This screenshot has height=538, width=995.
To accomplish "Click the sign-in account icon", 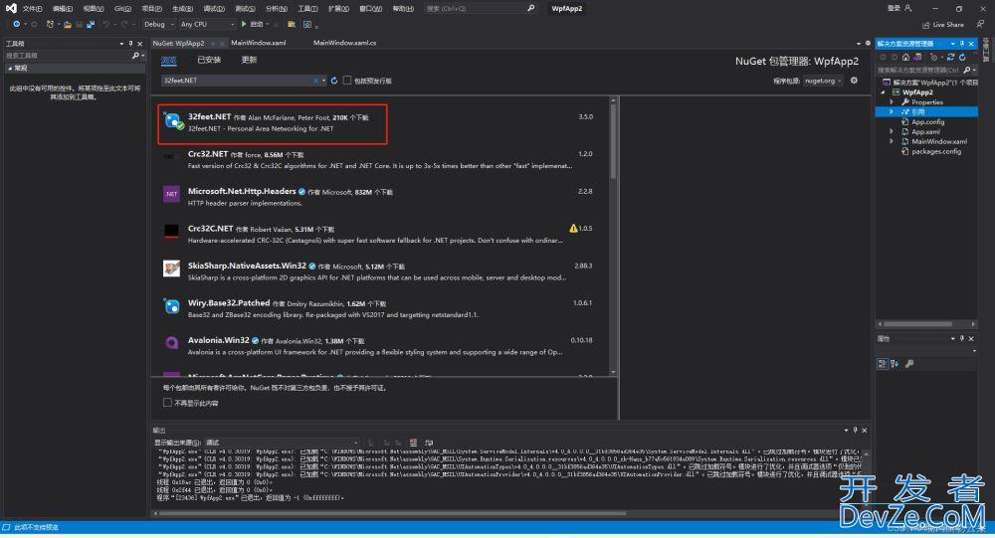I will [908, 8].
